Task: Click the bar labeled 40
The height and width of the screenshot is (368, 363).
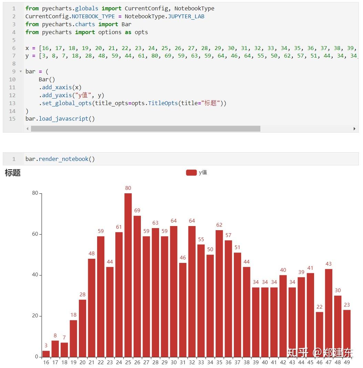Action: pyautogui.click(x=283, y=316)
